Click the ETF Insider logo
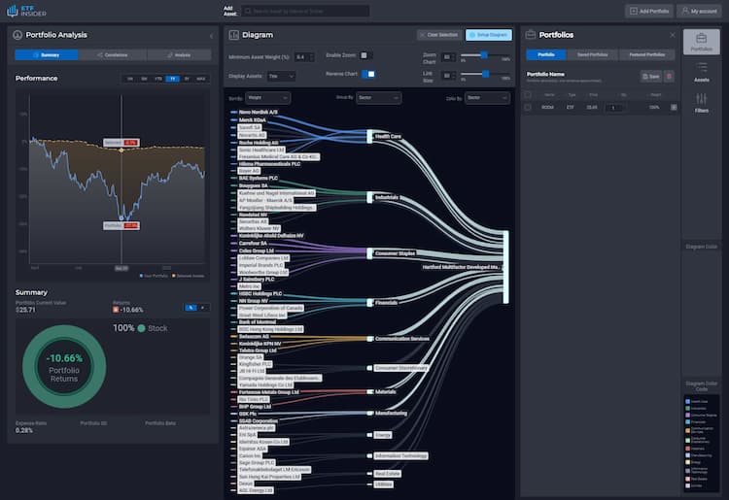The width and height of the screenshot is (729, 500). (x=26, y=11)
